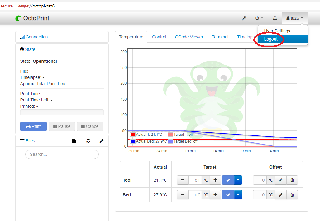The image size is (320, 221).
Task: Click the State info icon
Action: (22, 49)
